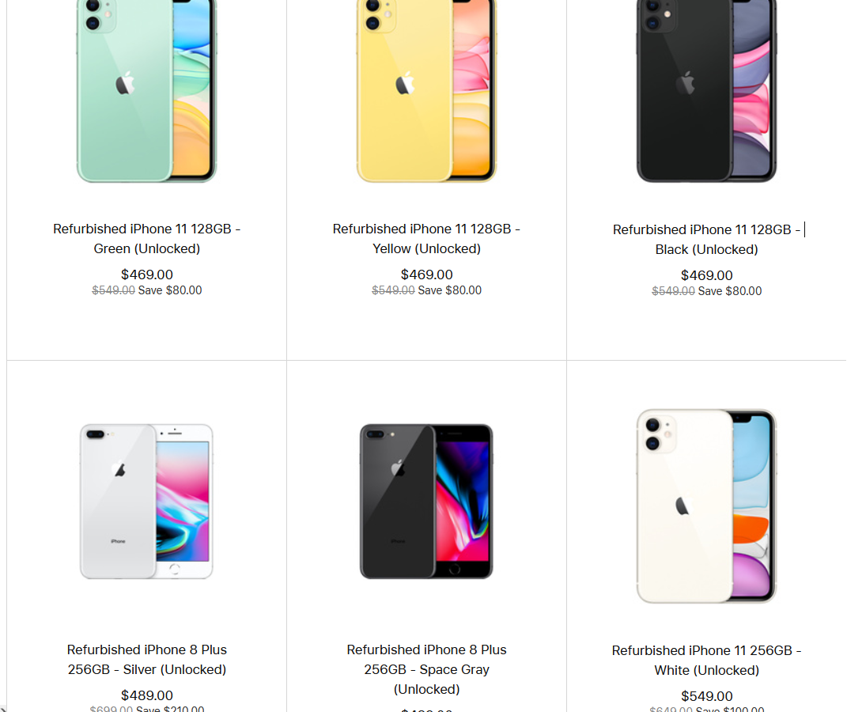This screenshot has height=712, width=847.
Task: Open the yellow iPhone 11 product image
Action: pyautogui.click(x=426, y=91)
